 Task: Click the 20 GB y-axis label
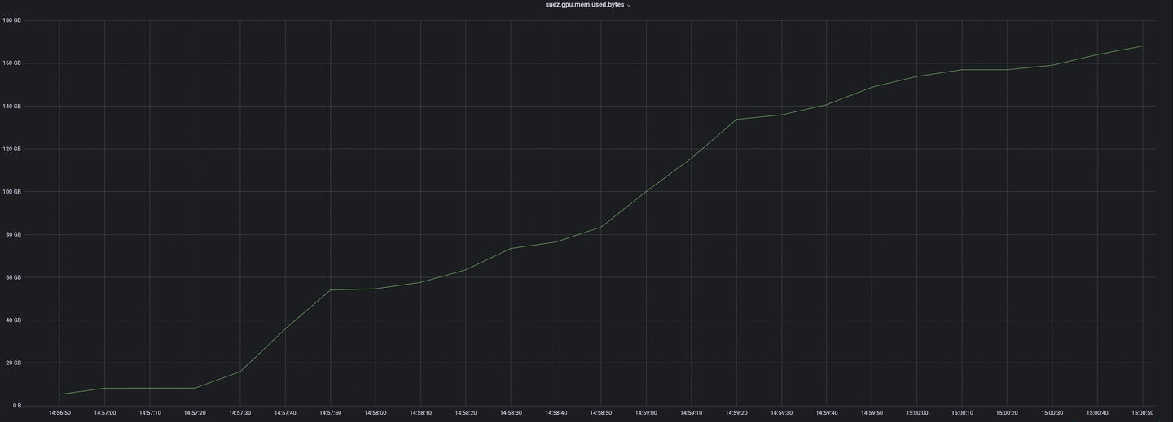click(x=13, y=363)
